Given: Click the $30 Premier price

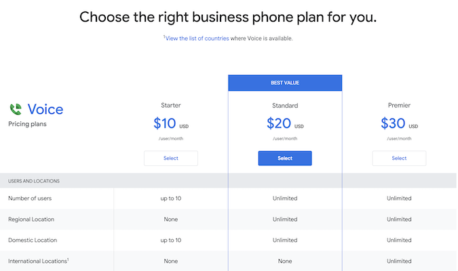Looking at the screenshot, I should pyautogui.click(x=393, y=123).
